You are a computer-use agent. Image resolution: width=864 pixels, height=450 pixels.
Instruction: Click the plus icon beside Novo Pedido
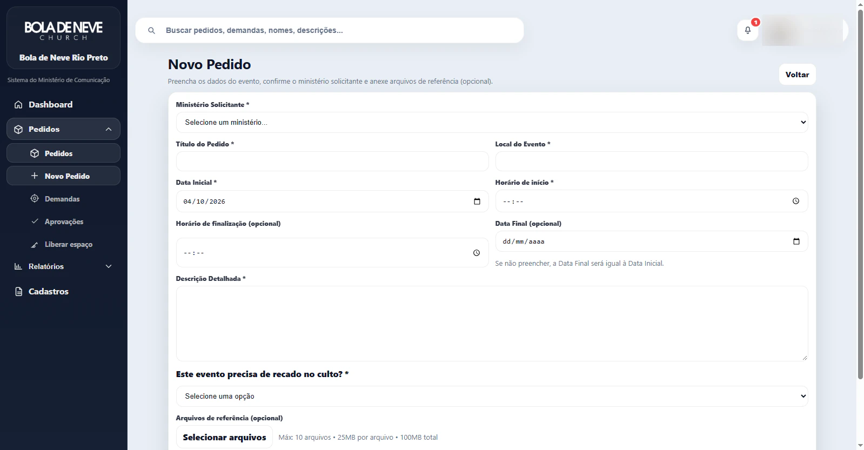coord(35,176)
